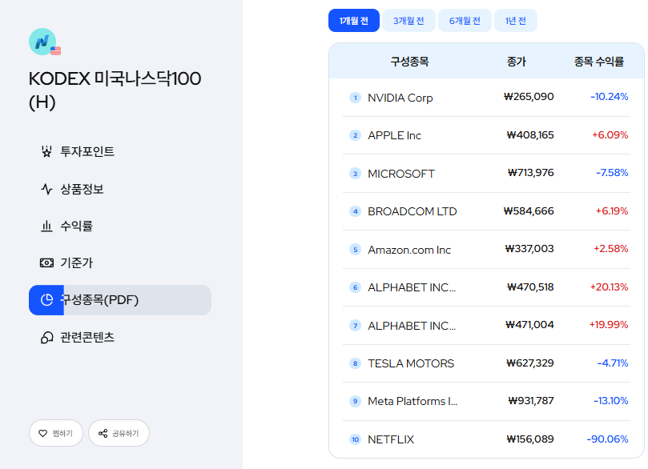Select the 1개월 전 period tab
Viewport: 648px width, 469px height.
pyautogui.click(x=354, y=20)
